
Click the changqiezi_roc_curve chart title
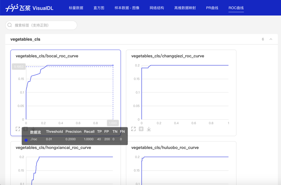point(168,56)
